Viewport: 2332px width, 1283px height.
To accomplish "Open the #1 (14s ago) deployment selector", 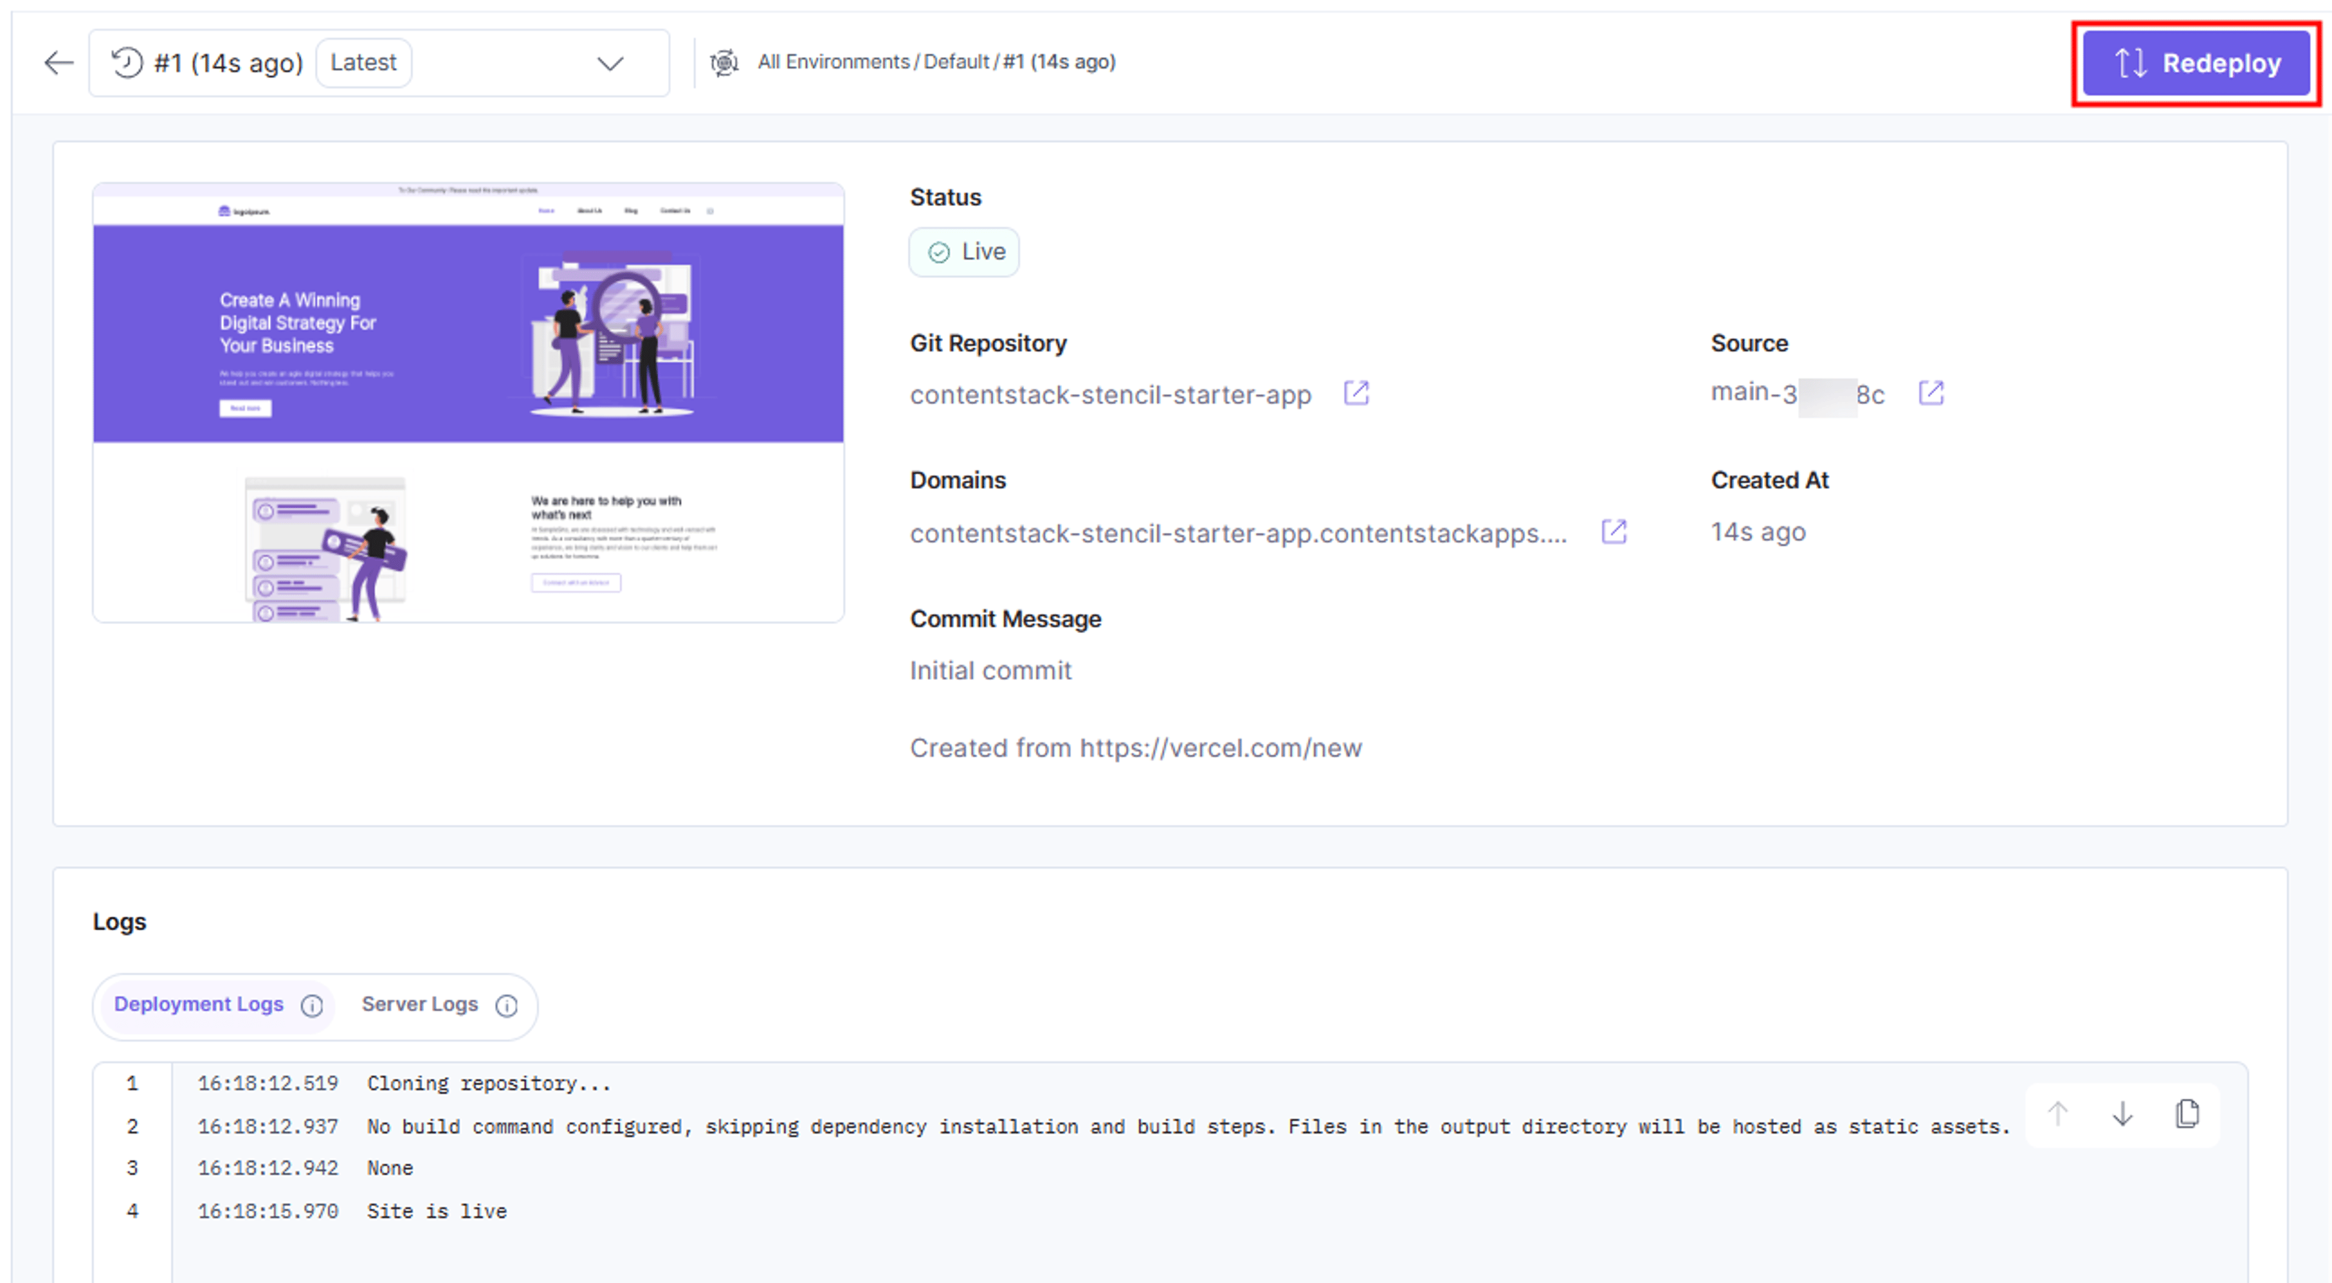I will [378, 63].
